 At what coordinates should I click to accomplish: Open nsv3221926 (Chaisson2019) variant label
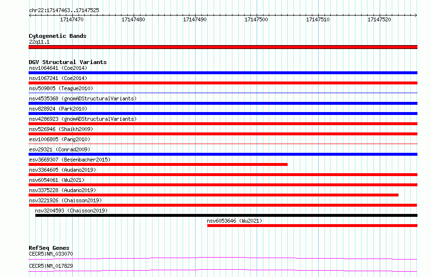point(65,200)
